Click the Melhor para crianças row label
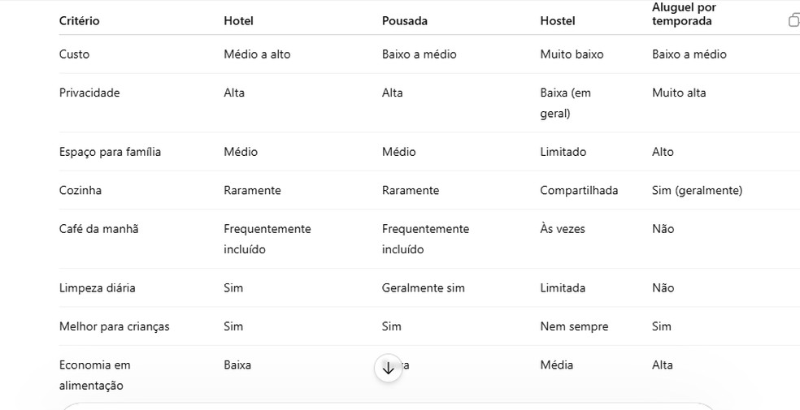Image resolution: width=800 pixels, height=410 pixels. pyautogui.click(x=115, y=326)
